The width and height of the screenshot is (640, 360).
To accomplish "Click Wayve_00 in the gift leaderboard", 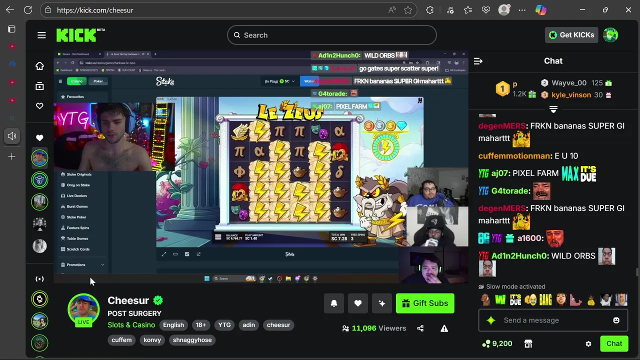I will [569, 83].
